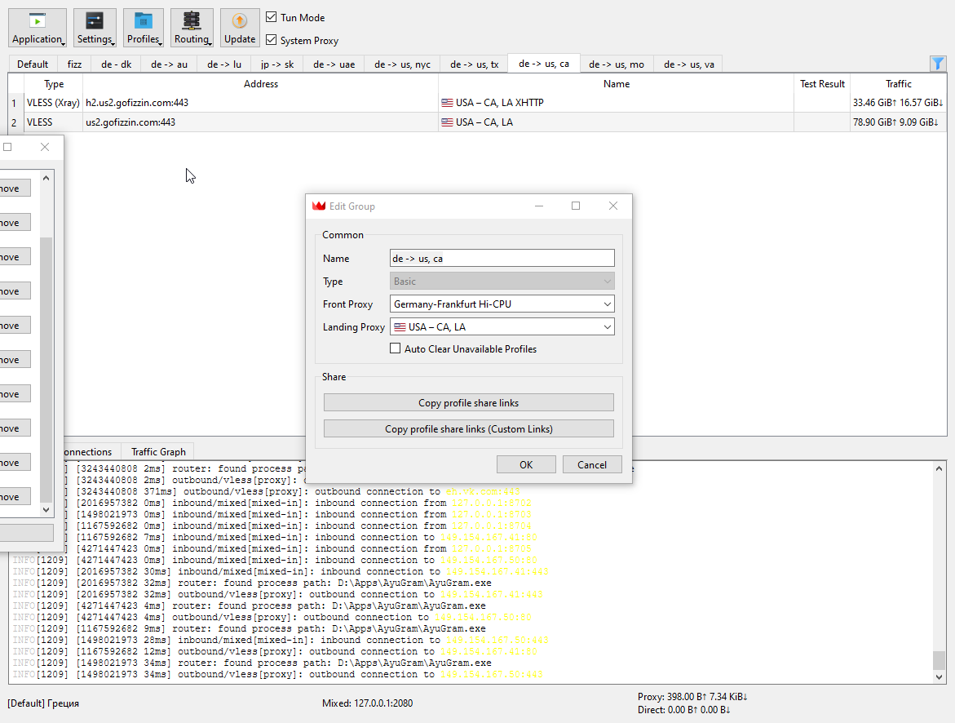This screenshot has width=955, height=723.
Task: Switch to the de -> us, nyc tab
Action: (402, 64)
